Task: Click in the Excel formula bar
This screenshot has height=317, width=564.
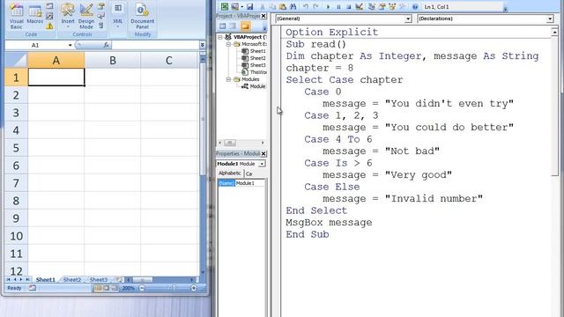Action: (155, 45)
